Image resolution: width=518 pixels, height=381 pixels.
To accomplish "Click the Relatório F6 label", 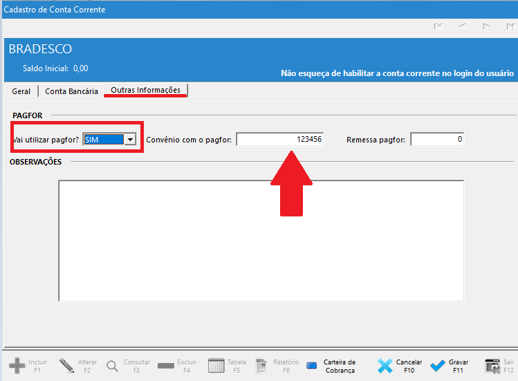I will (286, 366).
